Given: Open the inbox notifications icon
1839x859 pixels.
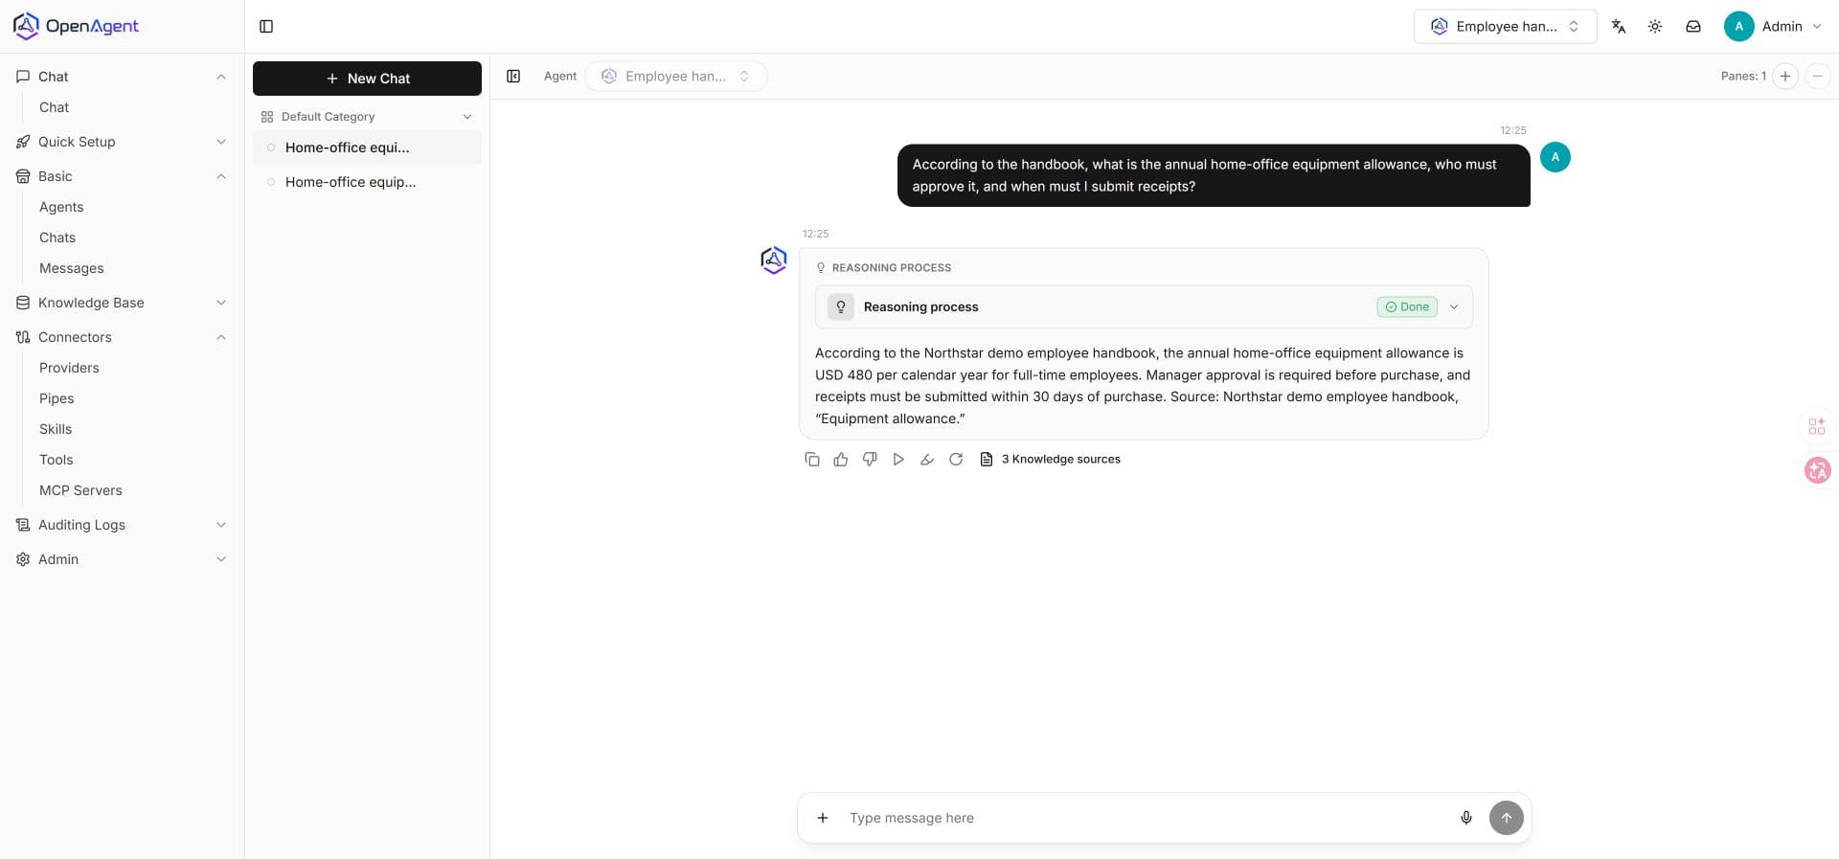Looking at the screenshot, I should coord(1693,27).
